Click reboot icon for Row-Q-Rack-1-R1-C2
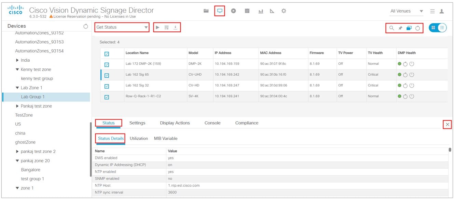This screenshot has width=455, height=200. [405, 96]
